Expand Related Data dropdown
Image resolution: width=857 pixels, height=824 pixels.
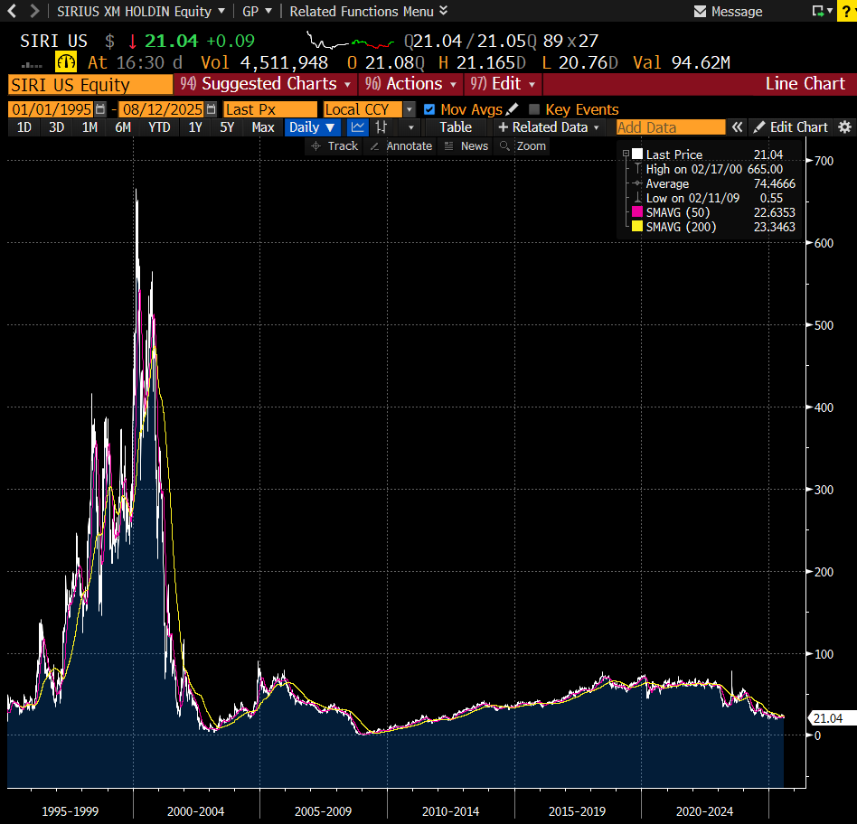[x=548, y=127]
